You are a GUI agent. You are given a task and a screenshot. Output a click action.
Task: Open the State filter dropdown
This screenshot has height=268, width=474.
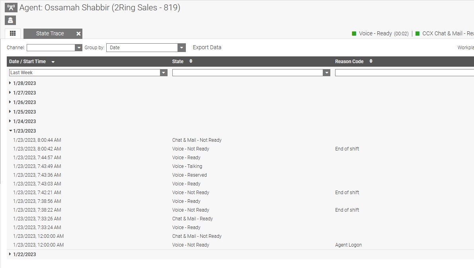(x=326, y=73)
